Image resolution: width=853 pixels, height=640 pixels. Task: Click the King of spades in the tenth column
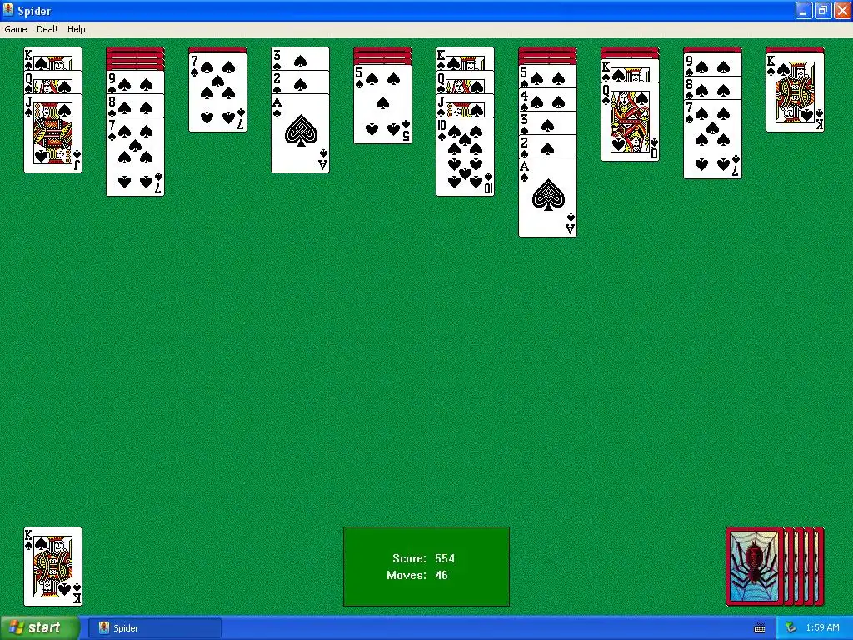pyautogui.click(x=795, y=92)
